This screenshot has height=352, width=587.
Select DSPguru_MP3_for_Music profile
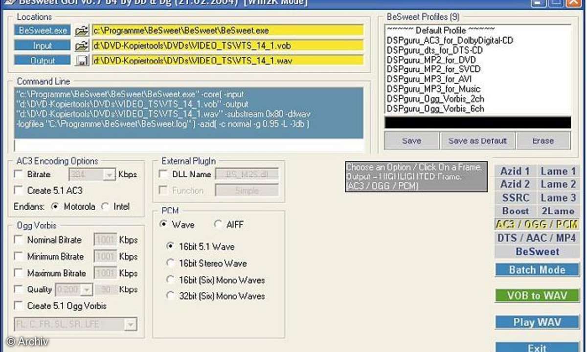(433, 89)
